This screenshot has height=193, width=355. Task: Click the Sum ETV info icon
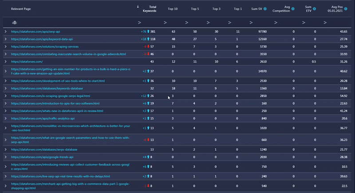click(314, 9)
